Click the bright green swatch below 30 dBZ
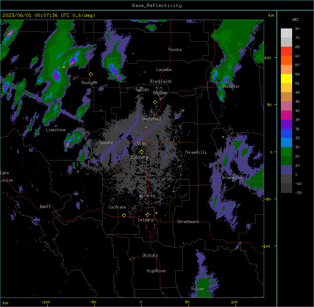The width and height of the screenshot is (314, 307). point(286,152)
